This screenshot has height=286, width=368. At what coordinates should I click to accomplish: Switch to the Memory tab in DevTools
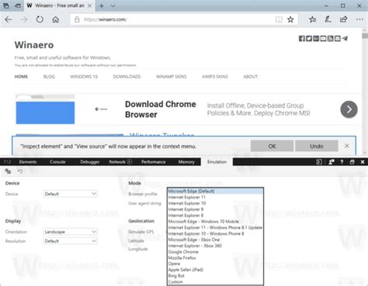186,162
